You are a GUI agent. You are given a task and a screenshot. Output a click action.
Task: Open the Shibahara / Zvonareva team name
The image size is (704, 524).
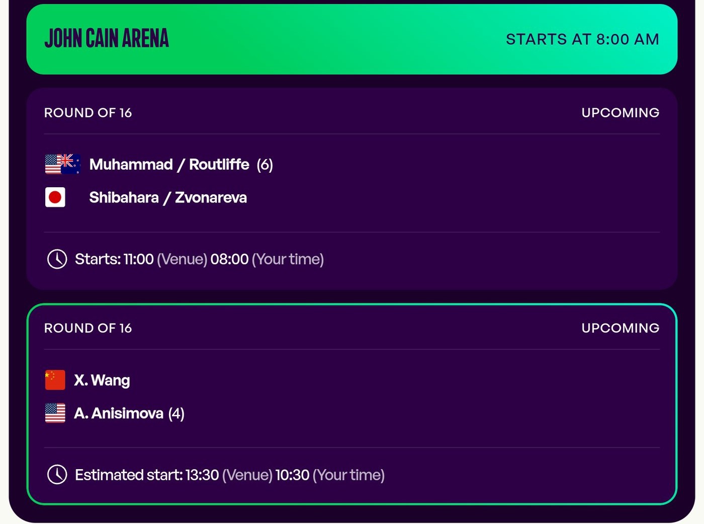(168, 198)
